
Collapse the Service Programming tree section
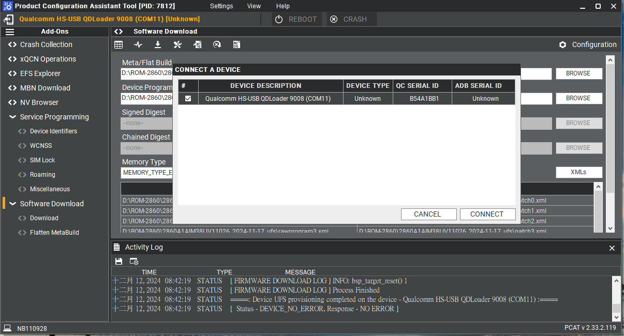click(12, 117)
